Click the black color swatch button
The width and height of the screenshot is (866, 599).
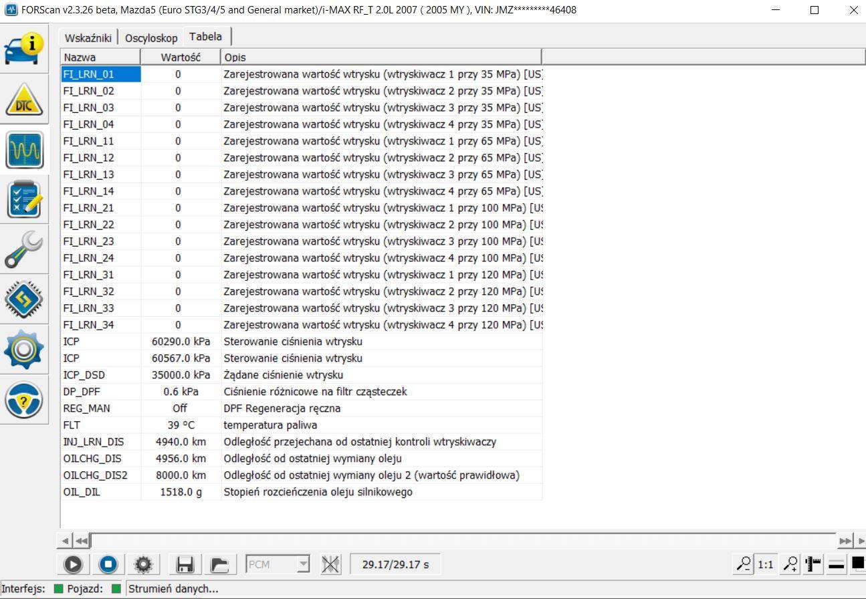[857, 564]
